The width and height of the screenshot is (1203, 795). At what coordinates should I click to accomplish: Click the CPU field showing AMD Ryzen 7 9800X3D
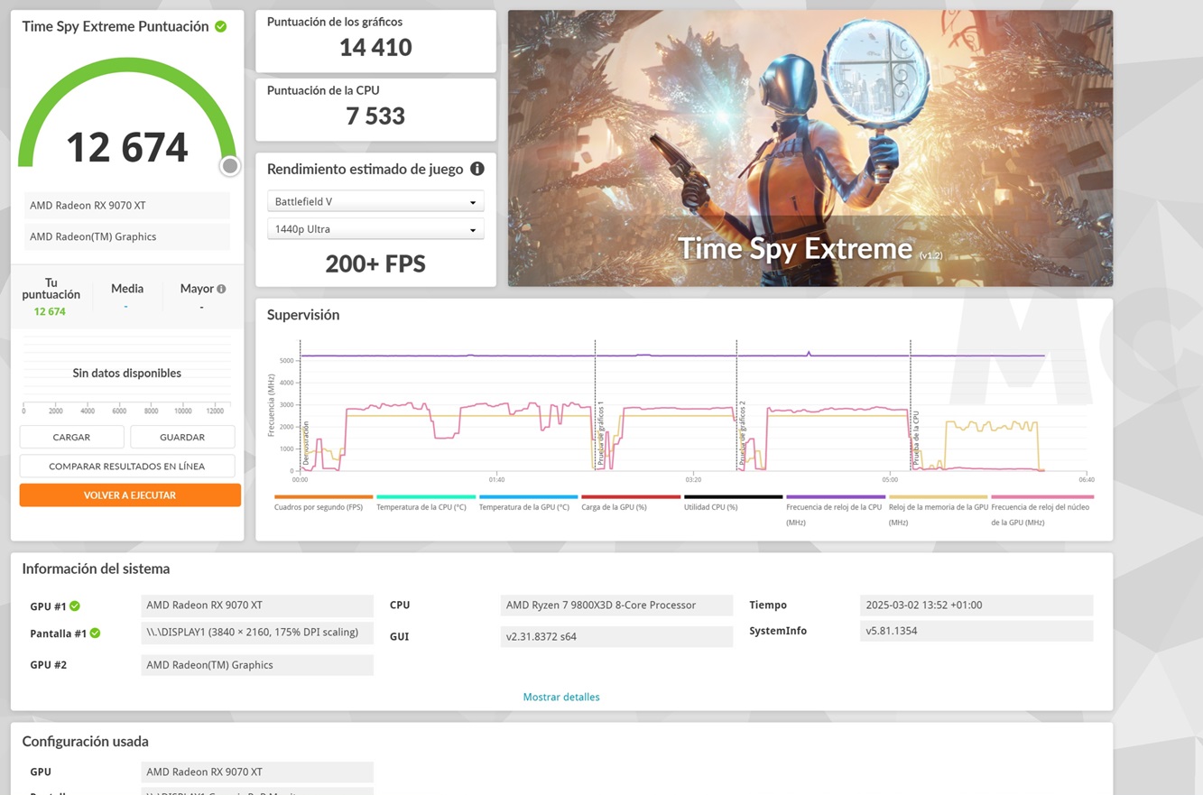[x=616, y=605]
